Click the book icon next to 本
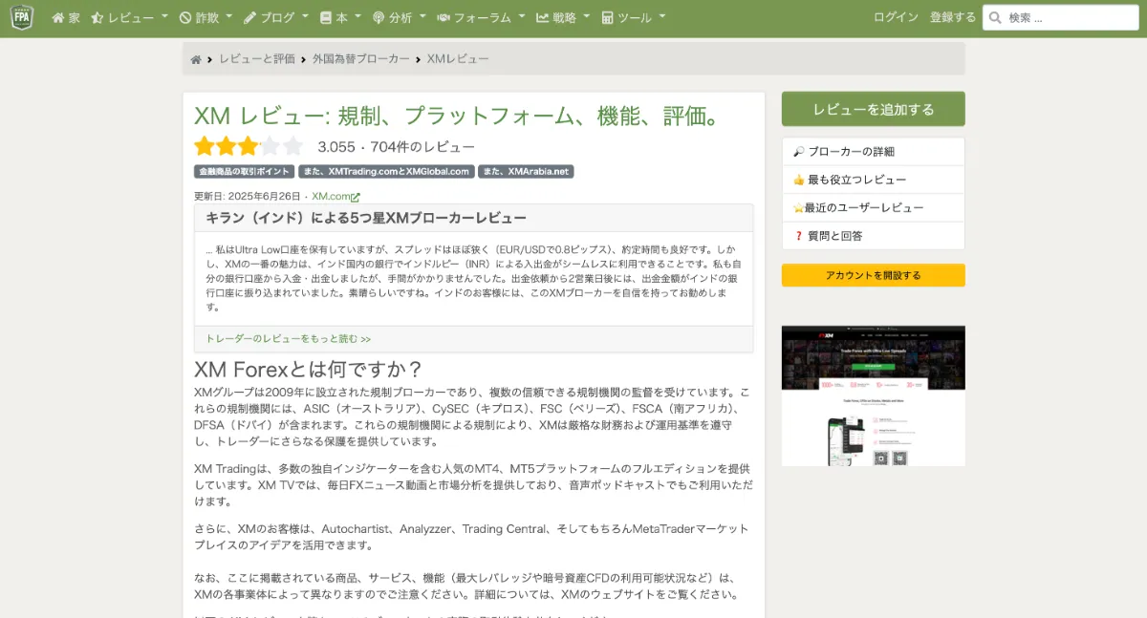This screenshot has width=1147, height=618. point(326,16)
